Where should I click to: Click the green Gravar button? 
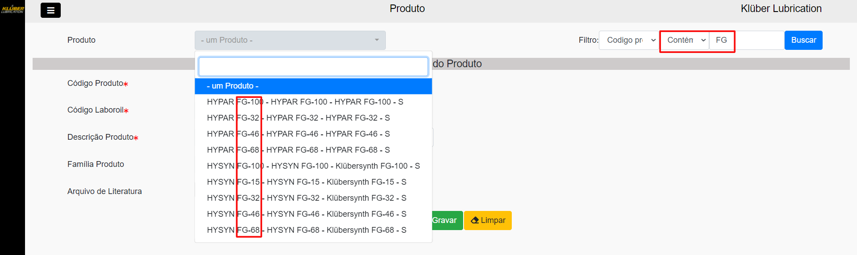pyautogui.click(x=445, y=220)
